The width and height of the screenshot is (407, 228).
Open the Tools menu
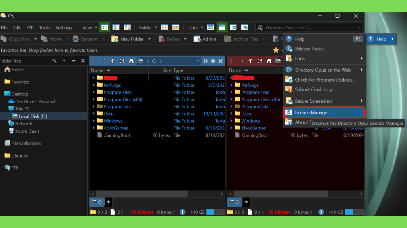[x=45, y=27]
